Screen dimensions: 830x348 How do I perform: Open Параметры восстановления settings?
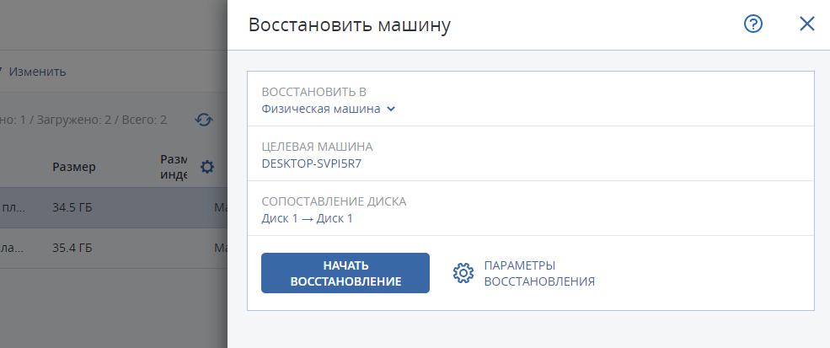point(539,273)
